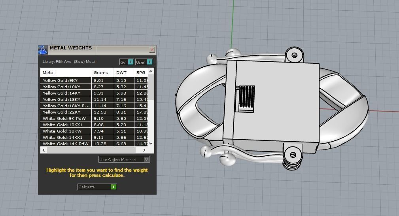Click the scroll up arrow of metals list
399x216 pixels.
pyautogui.click(x=151, y=71)
